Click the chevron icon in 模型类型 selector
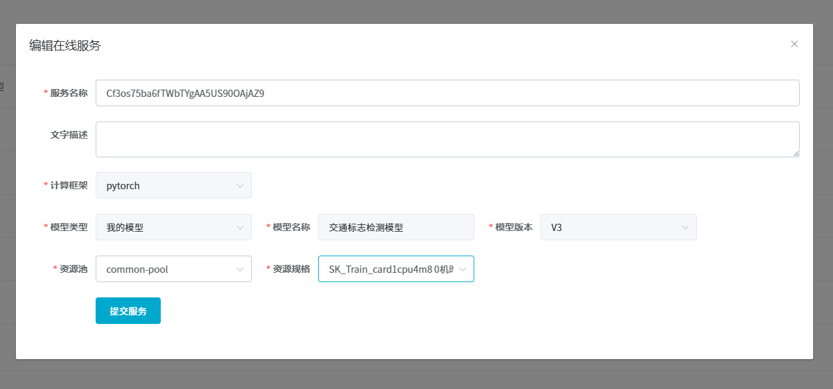Screen dimensions: 833x389 [240, 227]
